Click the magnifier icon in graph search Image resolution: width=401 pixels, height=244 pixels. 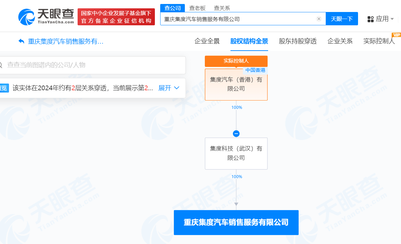[1, 65]
